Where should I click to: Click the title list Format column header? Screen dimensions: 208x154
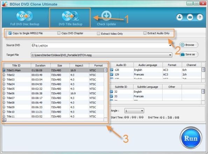pyautogui.click(x=98, y=65)
